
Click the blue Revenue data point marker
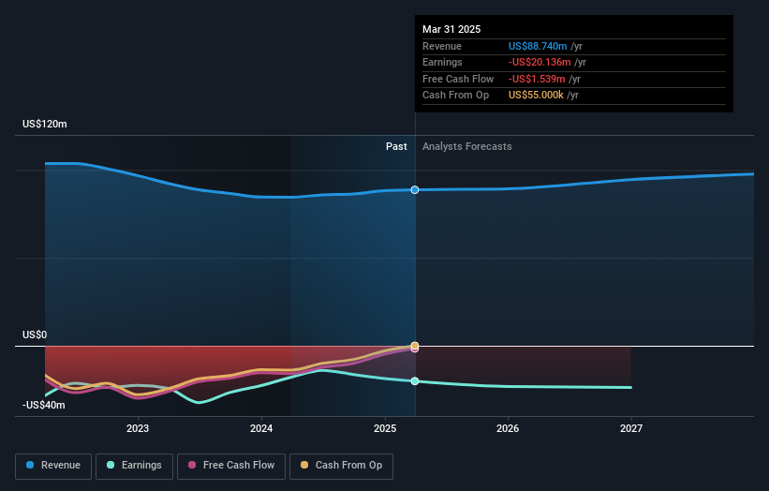(415, 190)
